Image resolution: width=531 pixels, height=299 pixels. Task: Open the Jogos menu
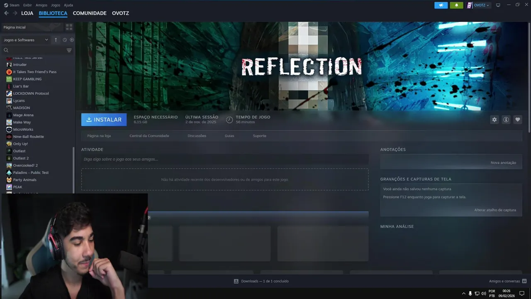(x=56, y=5)
